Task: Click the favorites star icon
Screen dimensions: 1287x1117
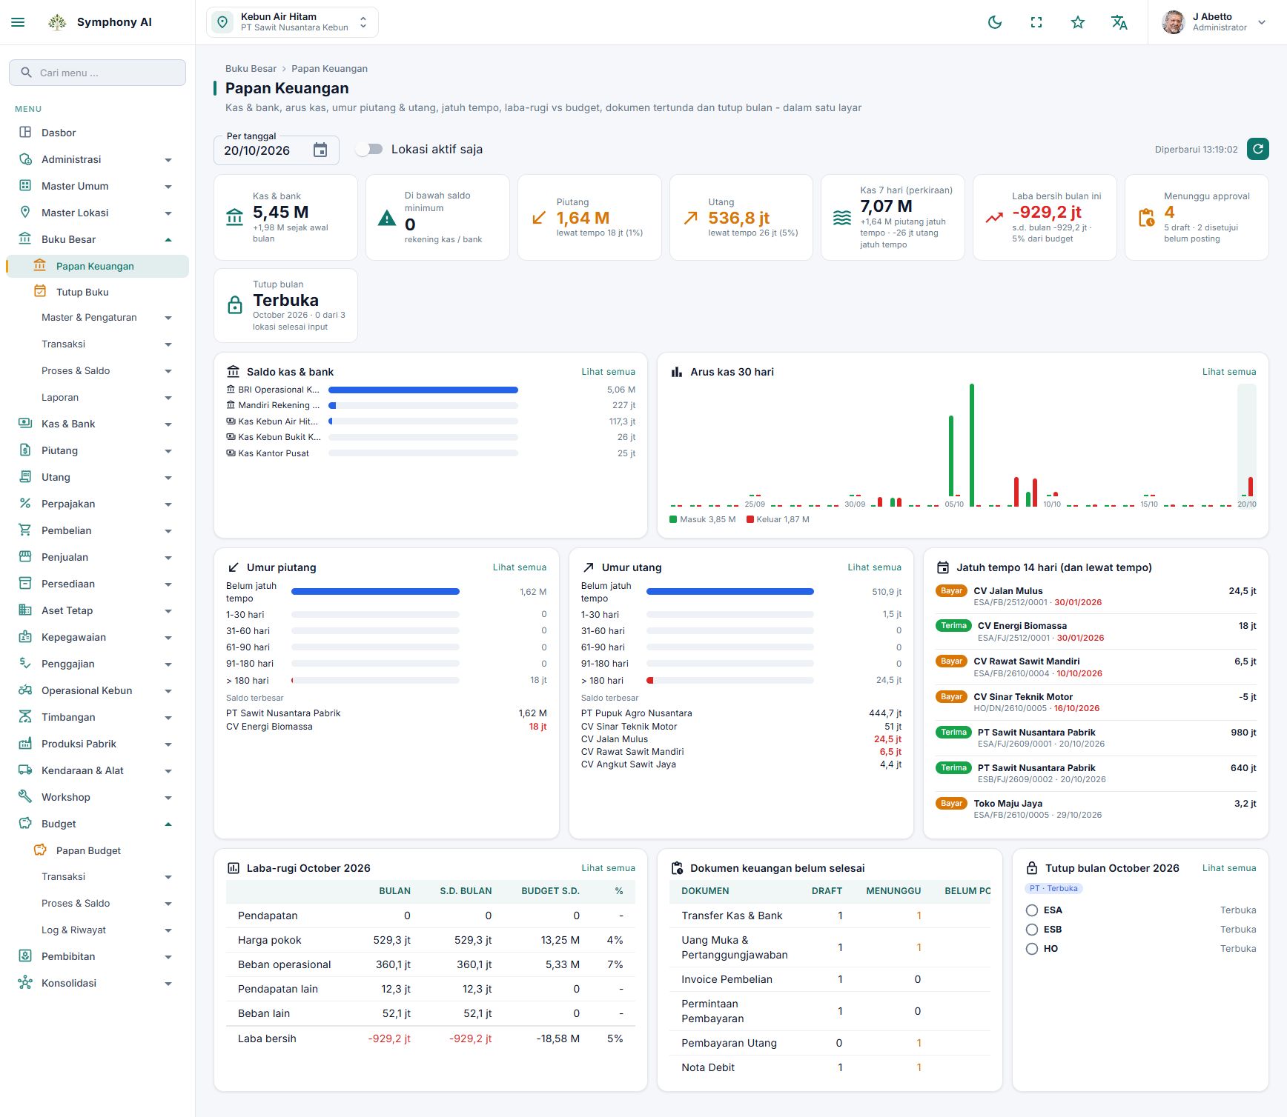Action: [x=1078, y=22]
